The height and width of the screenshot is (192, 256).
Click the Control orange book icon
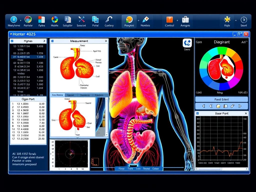point(169,20)
